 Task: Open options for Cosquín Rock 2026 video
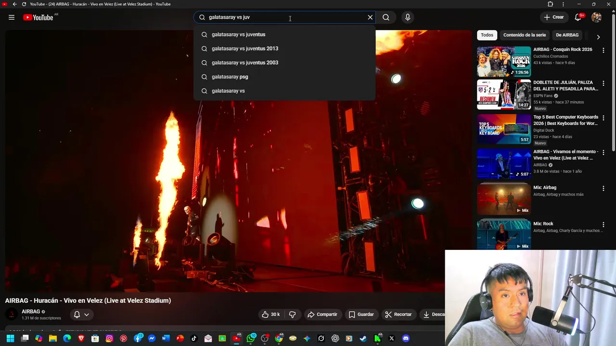click(603, 50)
